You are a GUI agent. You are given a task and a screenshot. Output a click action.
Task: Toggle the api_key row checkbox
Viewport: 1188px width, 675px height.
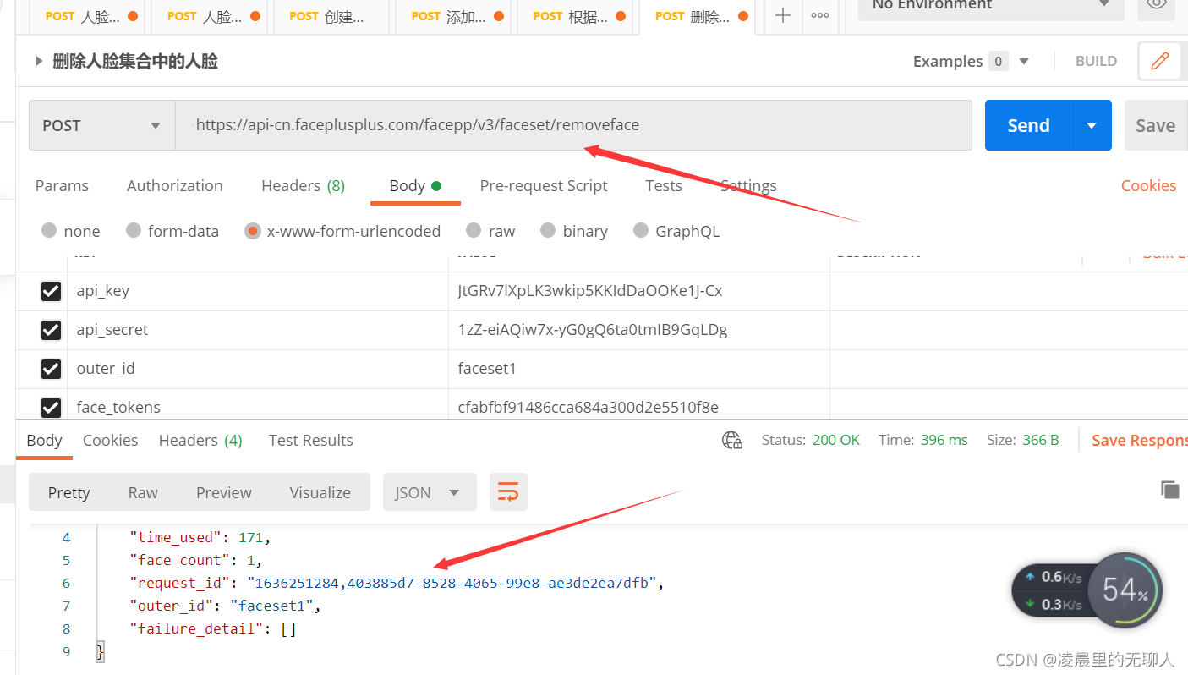[x=51, y=291]
